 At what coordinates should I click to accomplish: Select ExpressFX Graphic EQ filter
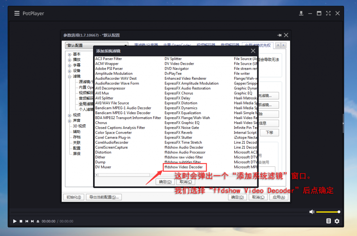click(182, 123)
